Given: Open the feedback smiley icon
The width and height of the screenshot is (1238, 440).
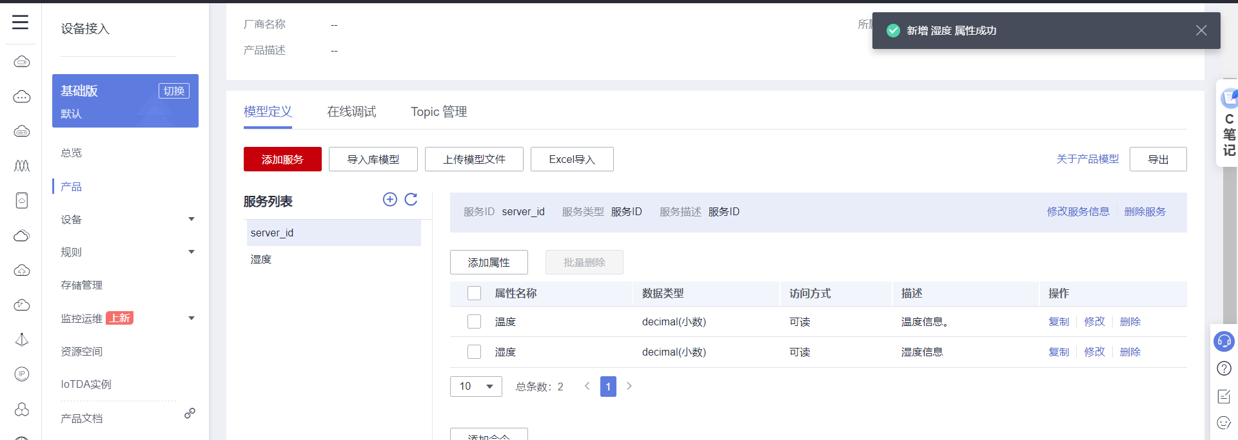Looking at the screenshot, I should [x=1223, y=423].
